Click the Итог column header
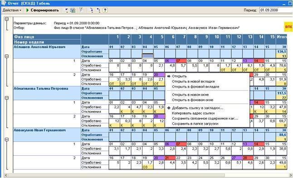The height and width of the screenshot is (178, 293). (282, 37)
